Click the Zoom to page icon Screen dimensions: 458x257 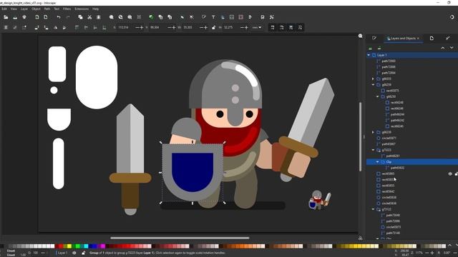click(130, 17)
